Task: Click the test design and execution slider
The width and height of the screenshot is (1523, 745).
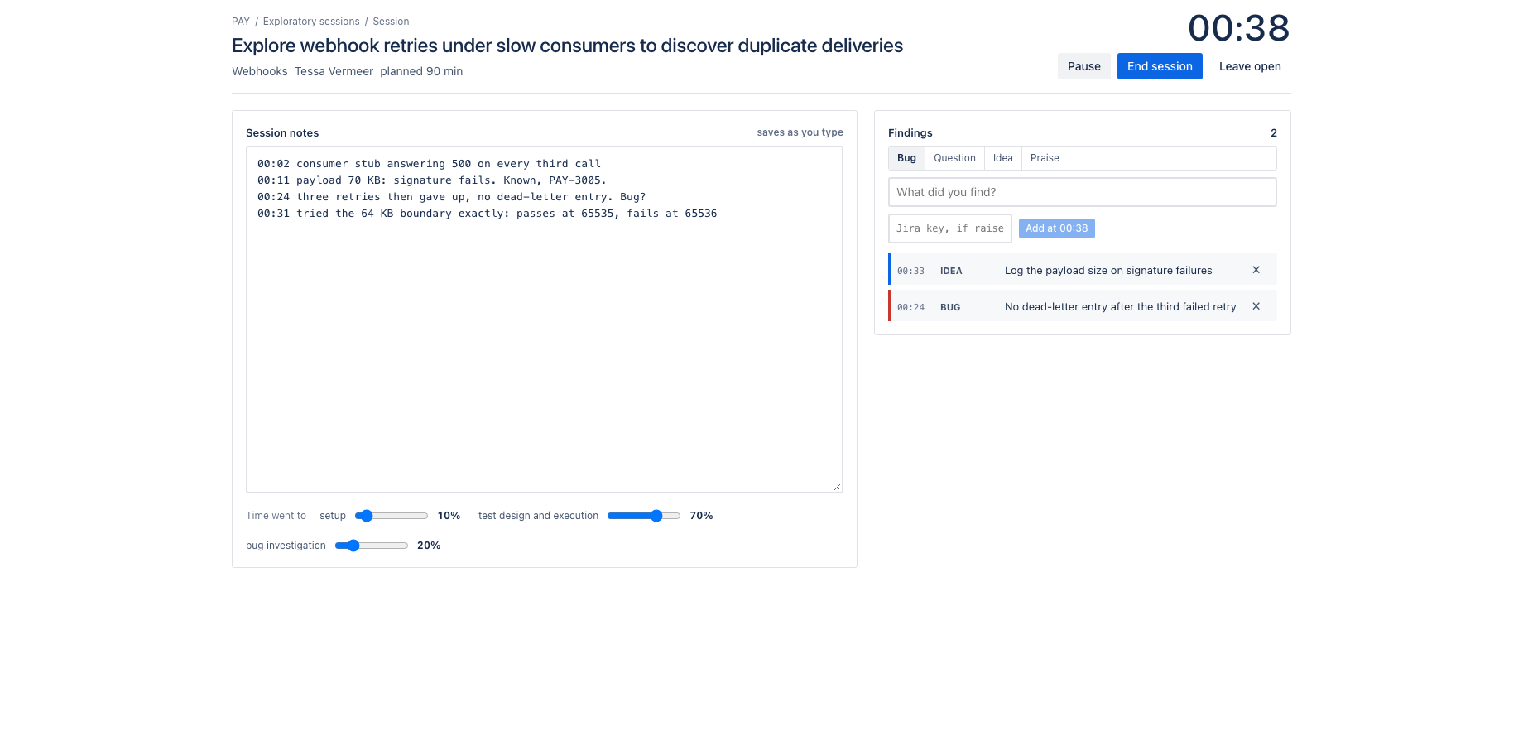Action: tap(643, 516)
